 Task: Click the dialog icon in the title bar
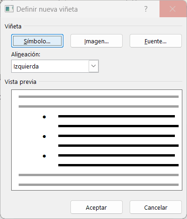(9, 9)
